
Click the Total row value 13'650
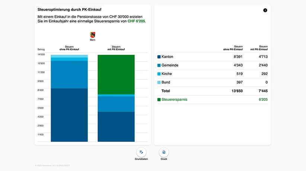237,91
